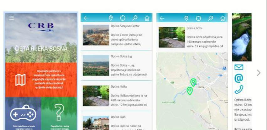The image size is (267, 130).
Task: Tap the phone call icon in the detail screen
Action: tap(239, 90)
